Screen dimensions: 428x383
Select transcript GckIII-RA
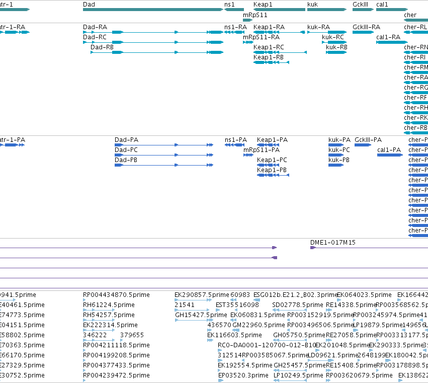[366, 27]
